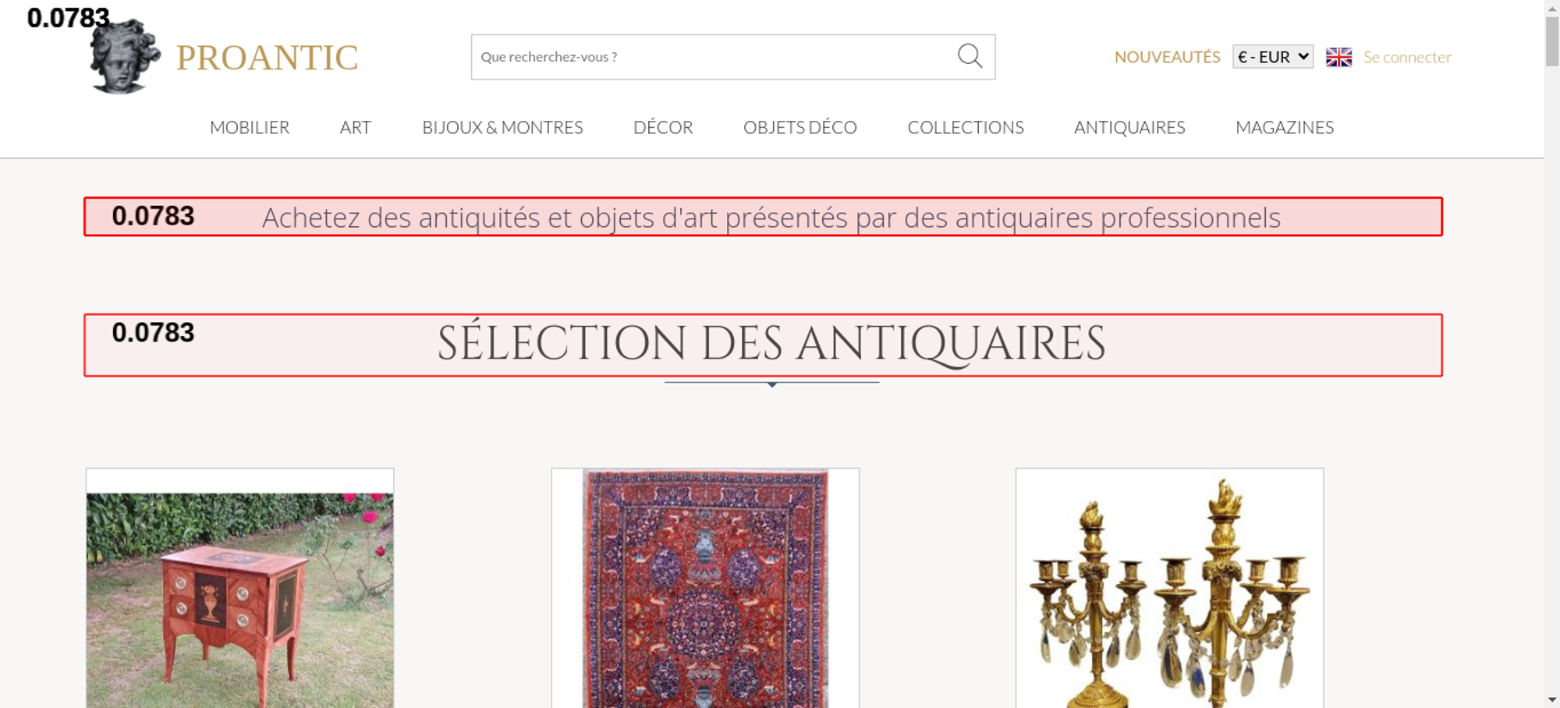This screenshot has height=708, width=1560.
Task: Open the Bijoux & Montres menu
Action: [x=502, y=127]
